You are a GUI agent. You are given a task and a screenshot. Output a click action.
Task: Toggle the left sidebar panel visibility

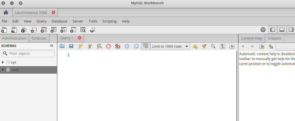(272, 30)
